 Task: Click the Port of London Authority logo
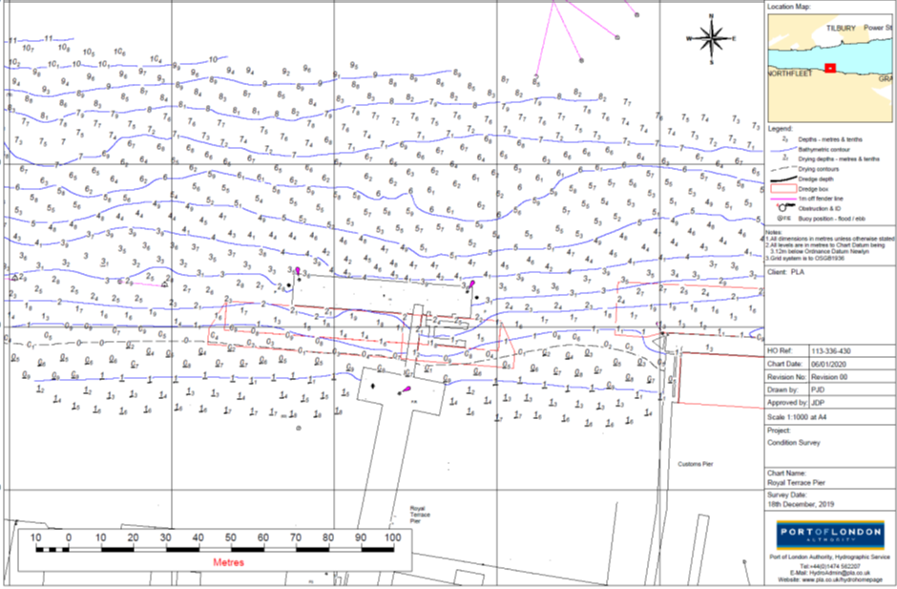coord(830,535)
